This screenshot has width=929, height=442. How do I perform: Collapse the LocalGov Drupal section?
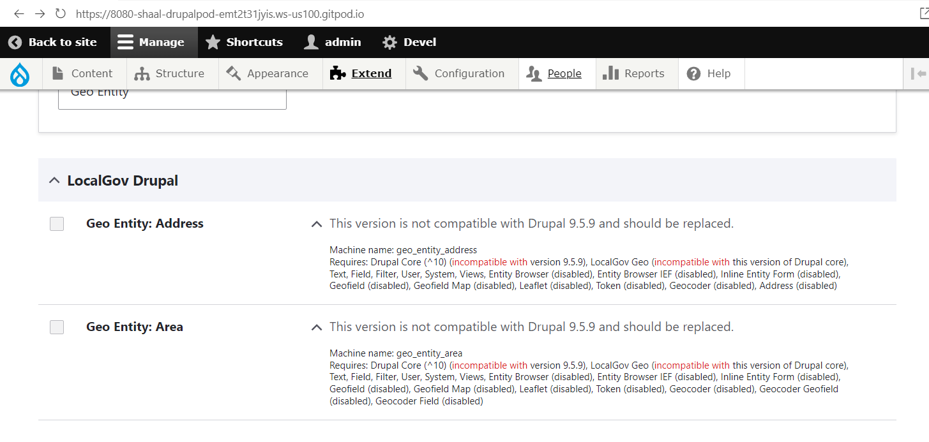55,180
